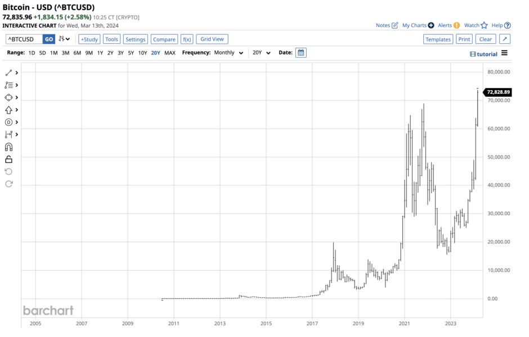Click the +Study button
The image size is (529, 337).
89,39
